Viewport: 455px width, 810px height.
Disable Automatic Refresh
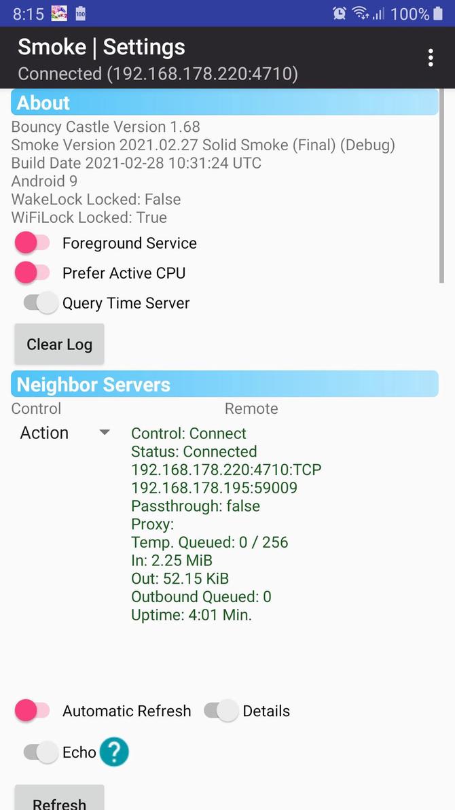pos(31,711)
